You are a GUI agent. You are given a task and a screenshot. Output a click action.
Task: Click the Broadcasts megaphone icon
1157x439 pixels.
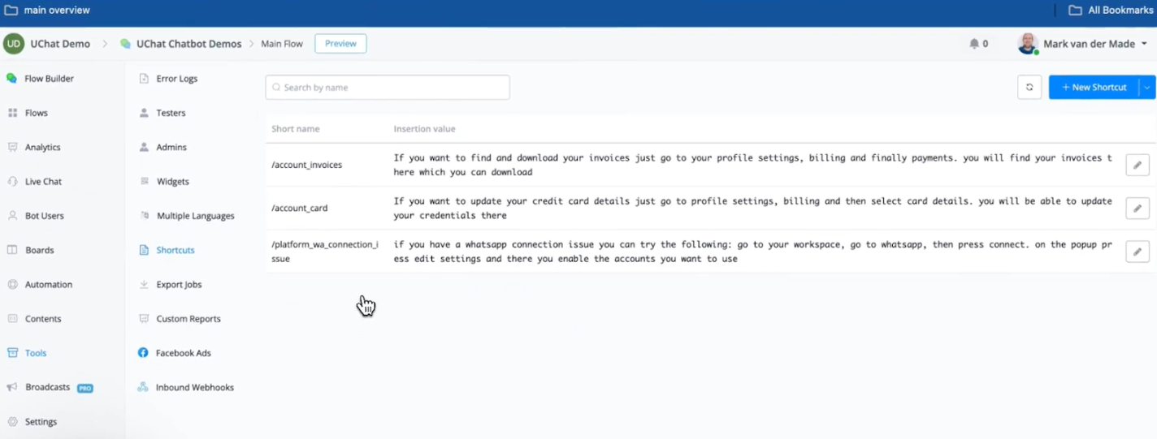(x=12, y=388)
